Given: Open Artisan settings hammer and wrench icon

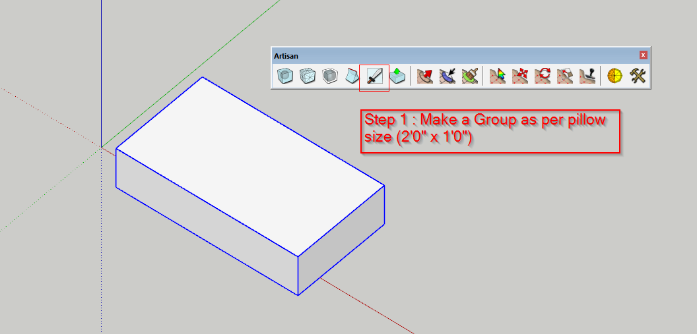Looking at the screenshot, I should pyautogui.click(x=638, y=76).
